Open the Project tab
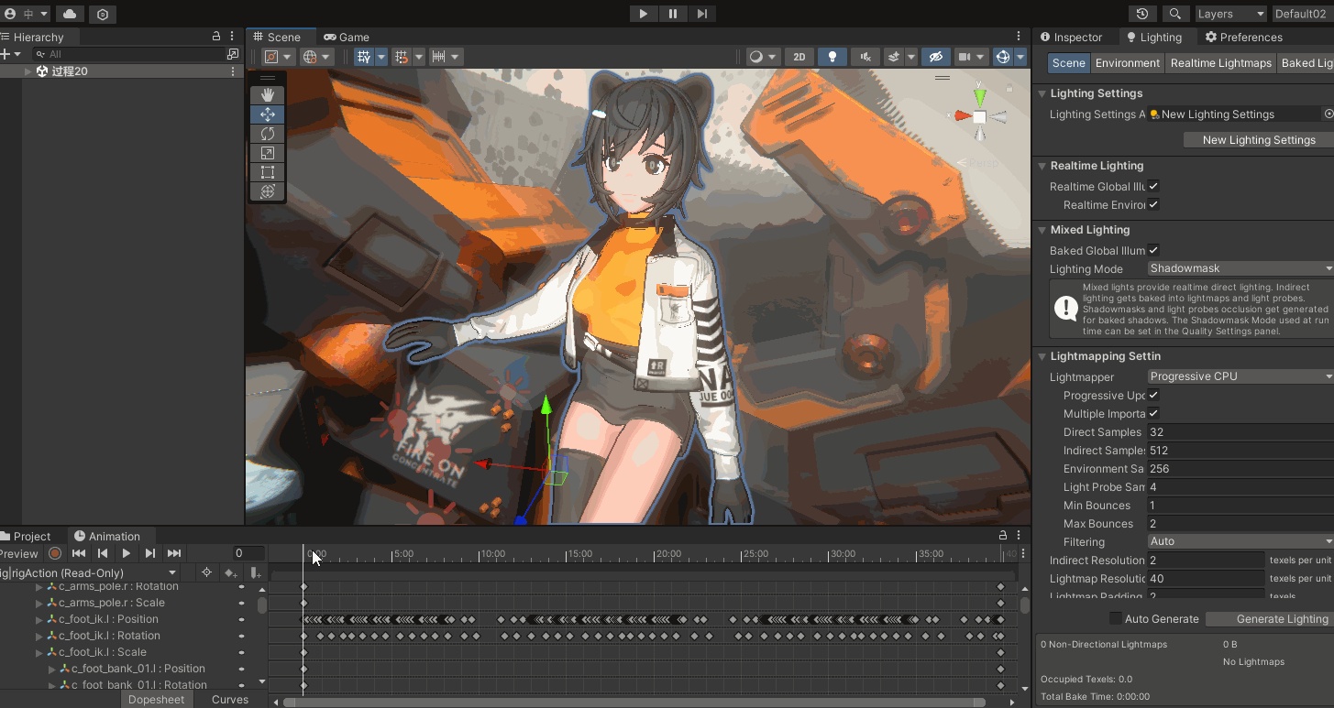1334x708 pixels. point(26,536)
